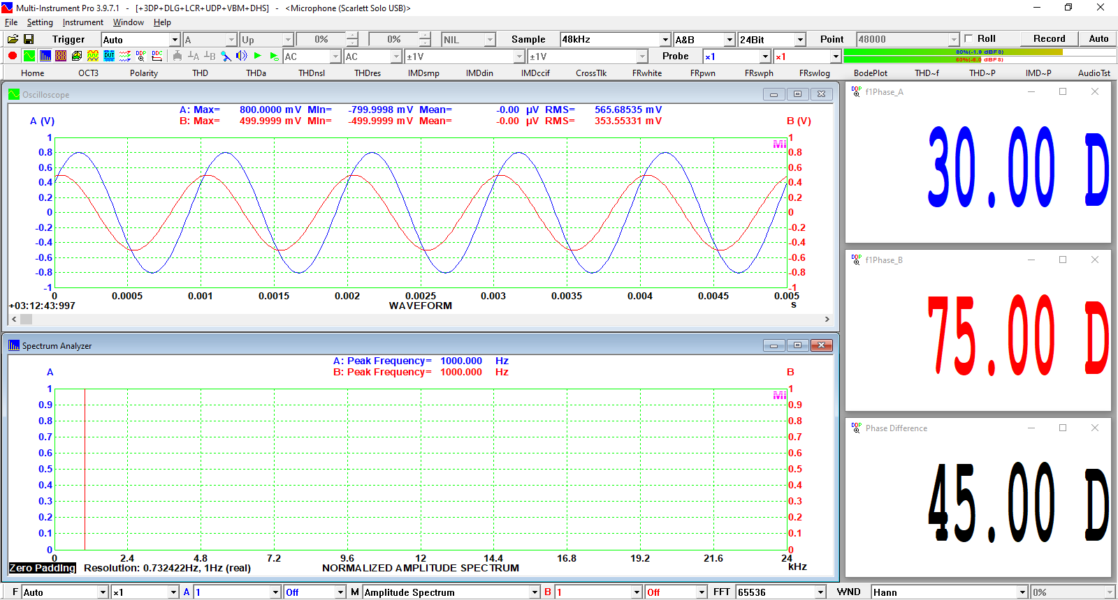The width and height of the screenshot is (1118, 600).
Task: Click the DDP viewer toolbar icon
Action: 141,56
